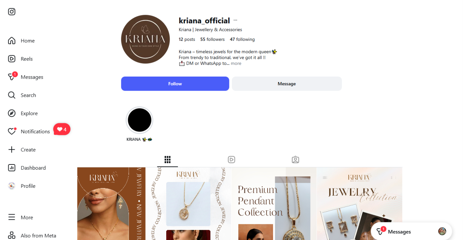Open the Instagram logo home link
Viewport: 463px width, 240px height.
tap(12, 12)
